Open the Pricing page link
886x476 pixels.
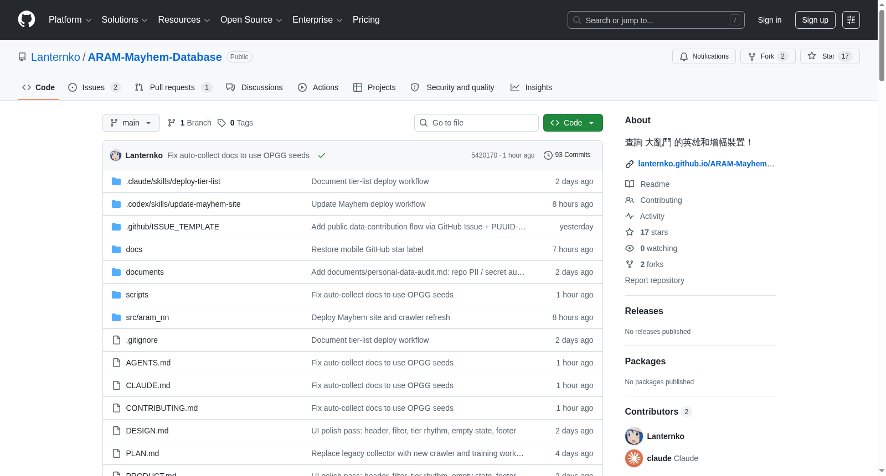[366, 20]
